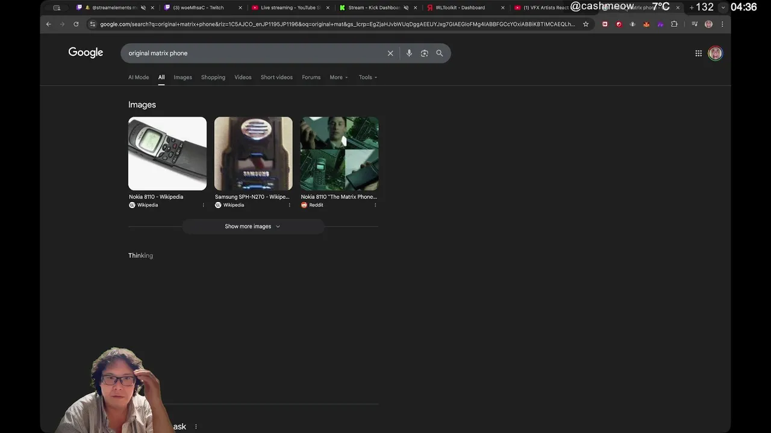Switch to Short videos tab
The height and width of the screenshot is (433, 771).
coord(276,77)
